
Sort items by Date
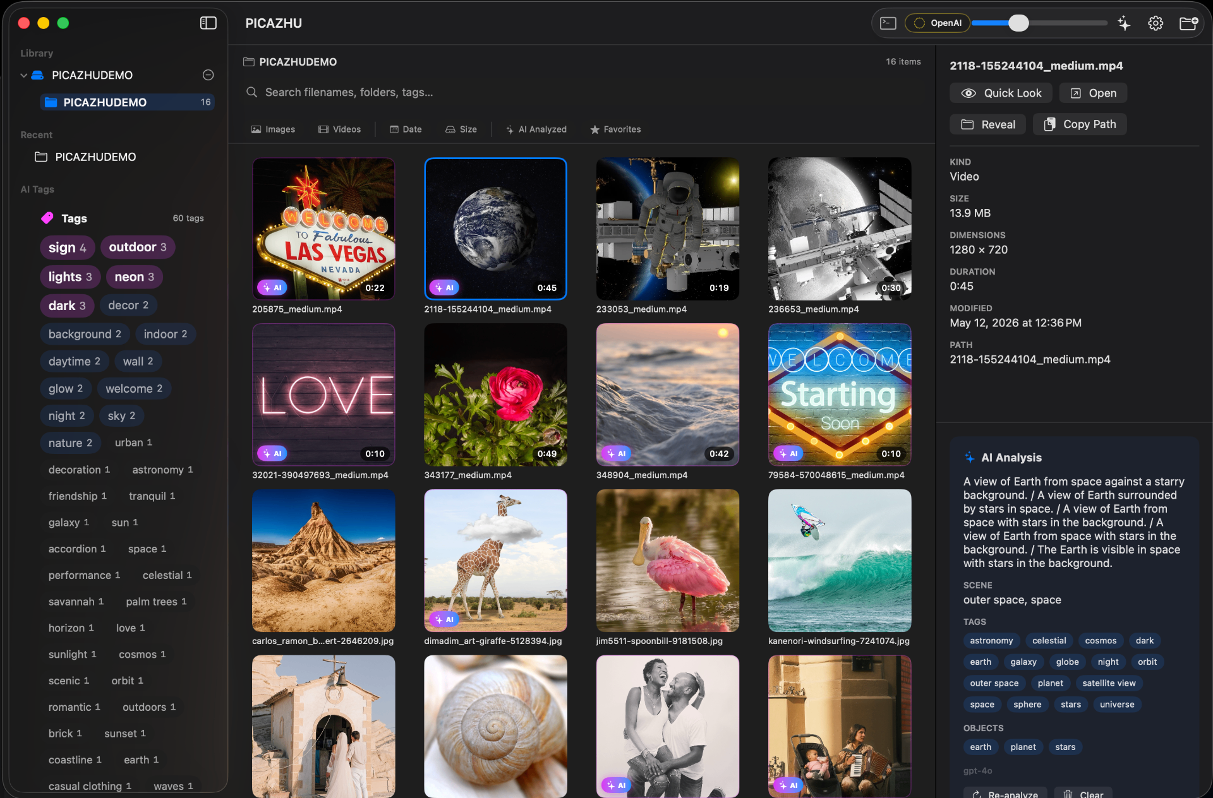click(406, 129)
